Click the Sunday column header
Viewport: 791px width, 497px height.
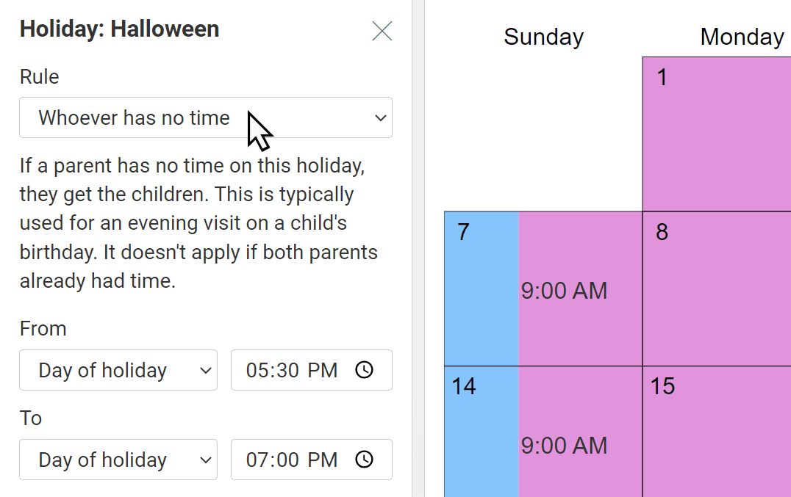(544, 37)
